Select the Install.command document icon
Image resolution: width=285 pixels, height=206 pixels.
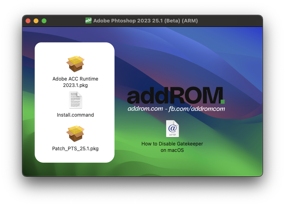(x=75, y=100)
